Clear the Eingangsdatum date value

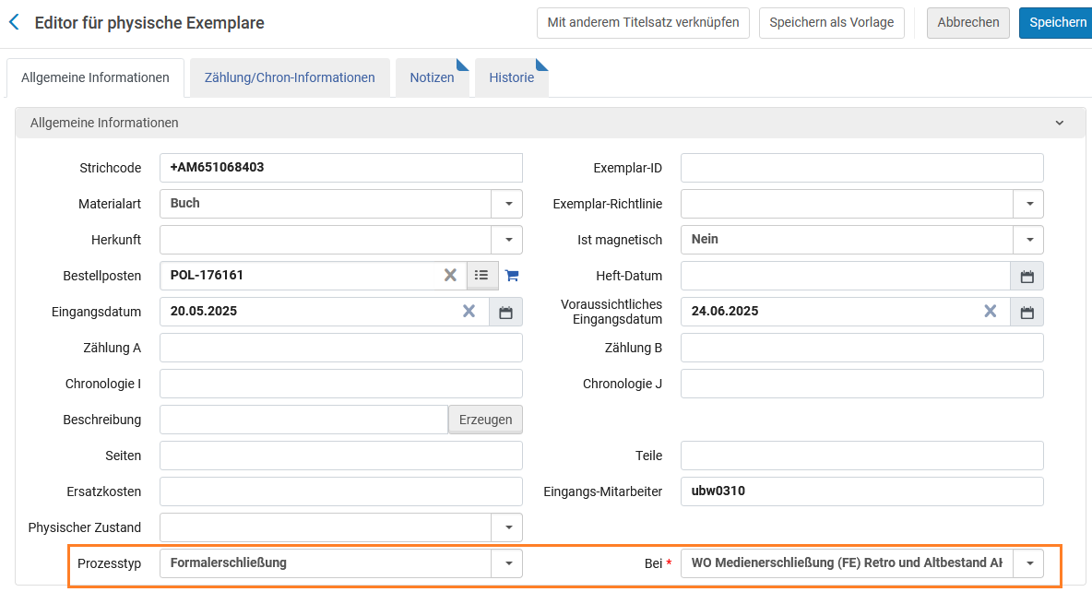(x=469, y=312)
